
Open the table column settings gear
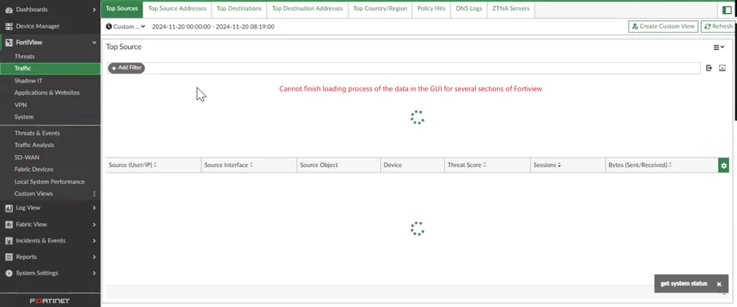click(x=723, y=166)
